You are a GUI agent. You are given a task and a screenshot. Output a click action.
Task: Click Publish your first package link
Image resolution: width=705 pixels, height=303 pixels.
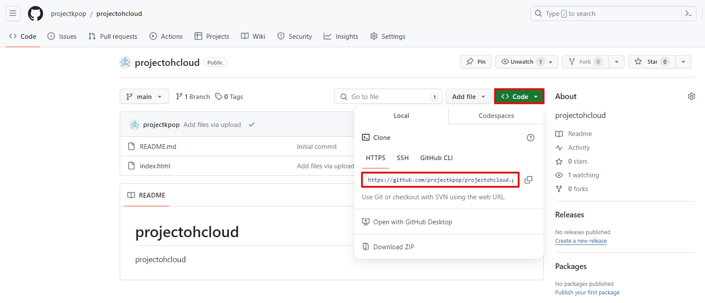pos(587,293)
